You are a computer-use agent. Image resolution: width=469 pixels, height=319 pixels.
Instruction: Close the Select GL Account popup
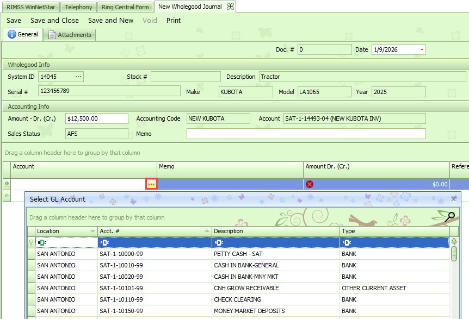click(453, 199)
